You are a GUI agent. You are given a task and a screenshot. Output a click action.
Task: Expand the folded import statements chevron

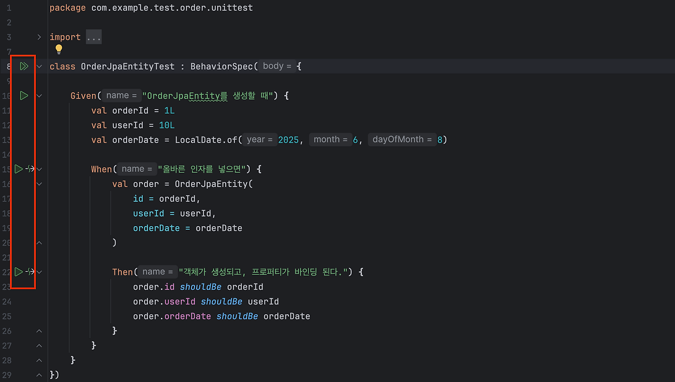click(x=39, y=37)
